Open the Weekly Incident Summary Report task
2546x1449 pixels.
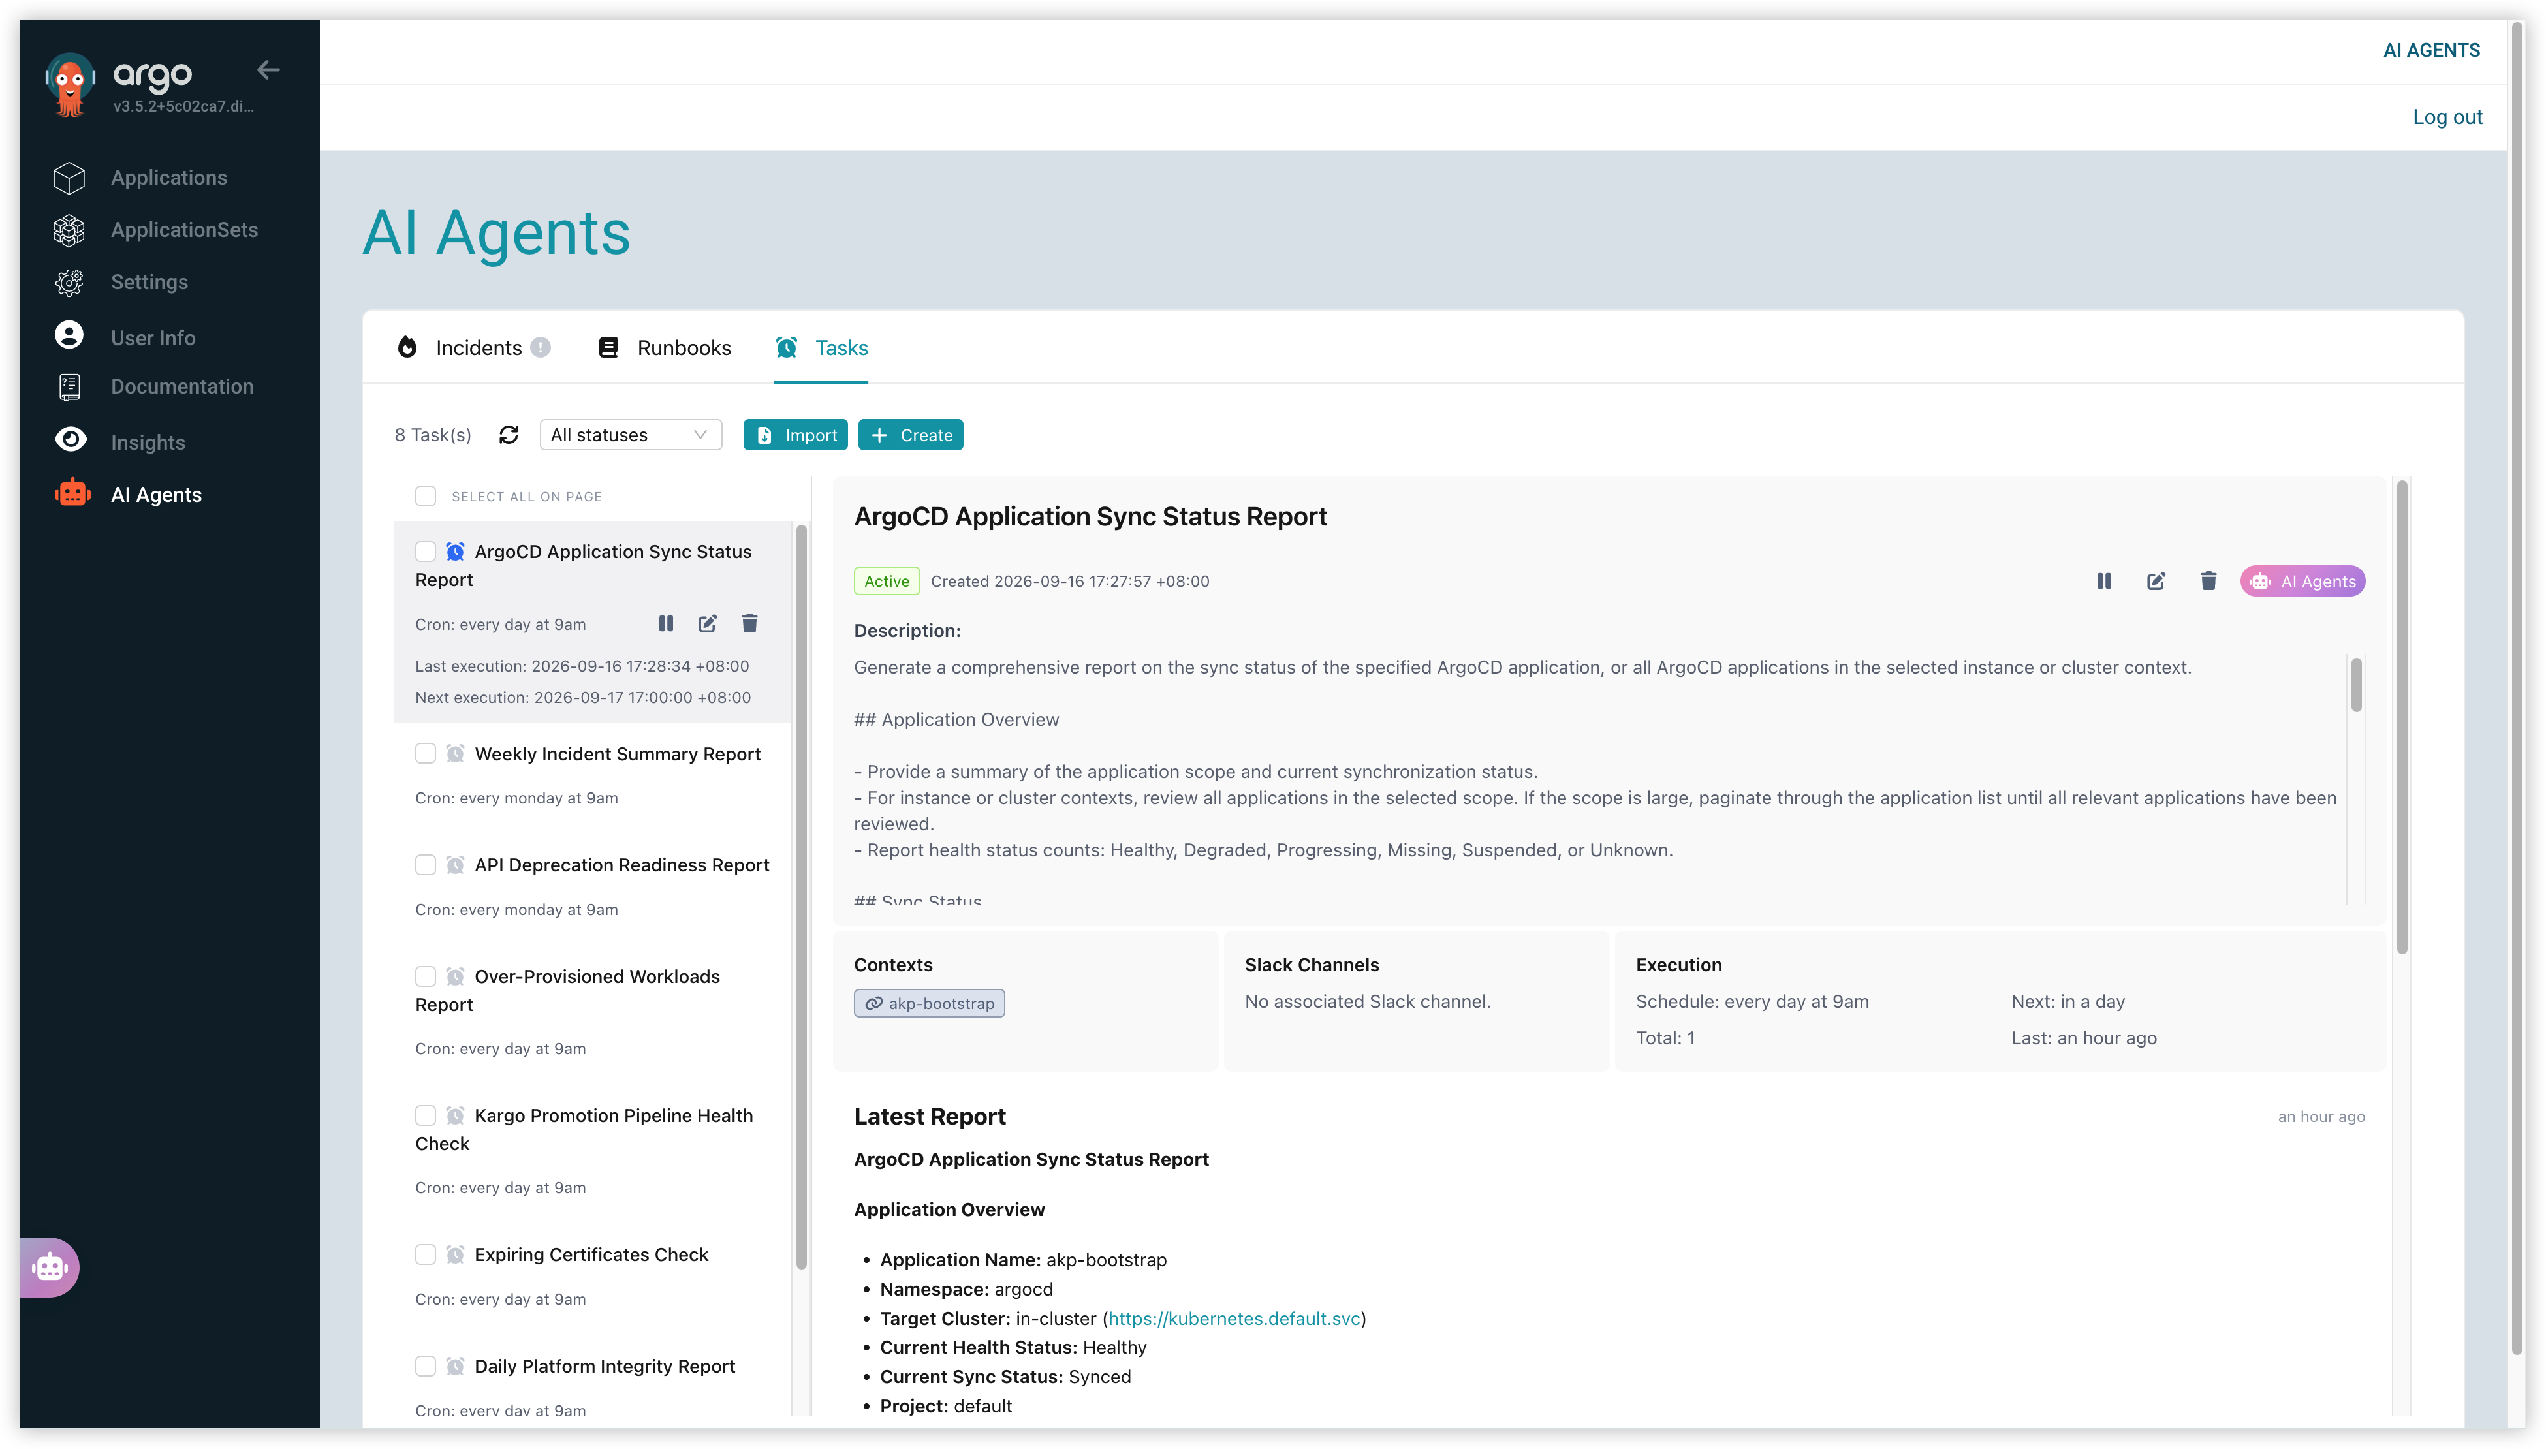[617, 753]
